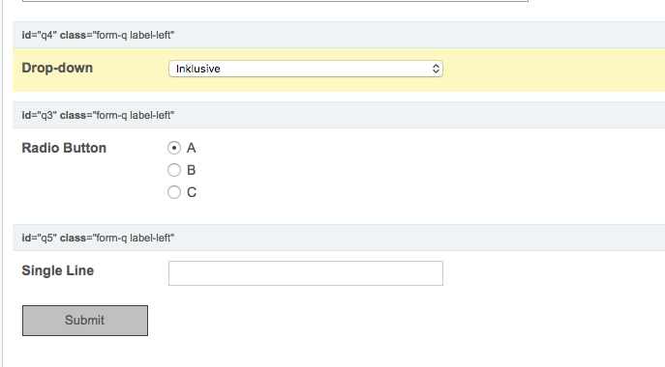
Task: Click the "C" option label text
Action: [x=192, y=192]
